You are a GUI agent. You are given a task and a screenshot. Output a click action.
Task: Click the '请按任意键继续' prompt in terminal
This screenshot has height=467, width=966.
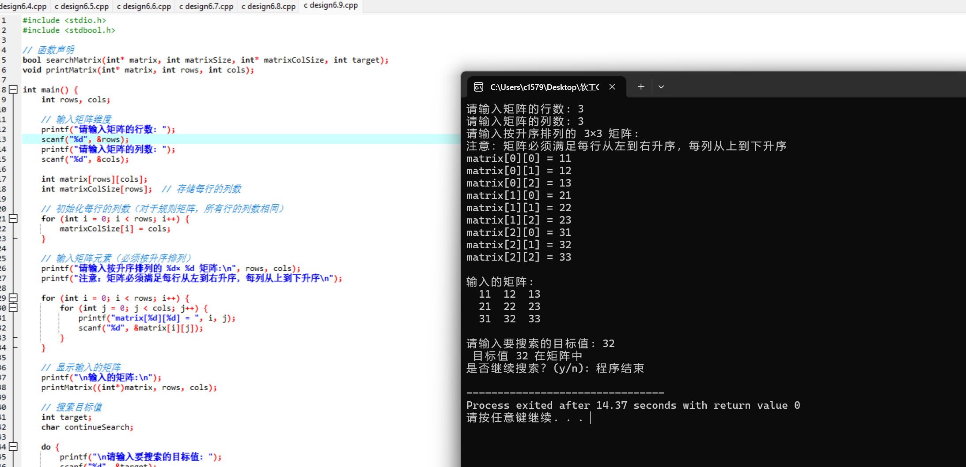(525, 418)
